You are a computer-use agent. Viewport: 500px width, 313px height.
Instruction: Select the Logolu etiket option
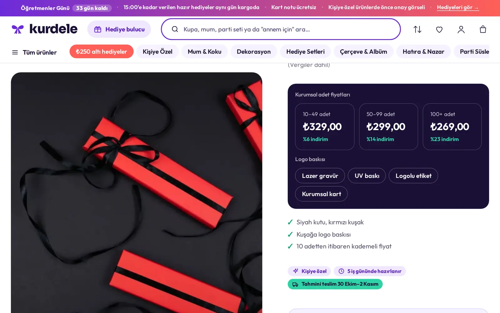[x=413, y=176]
